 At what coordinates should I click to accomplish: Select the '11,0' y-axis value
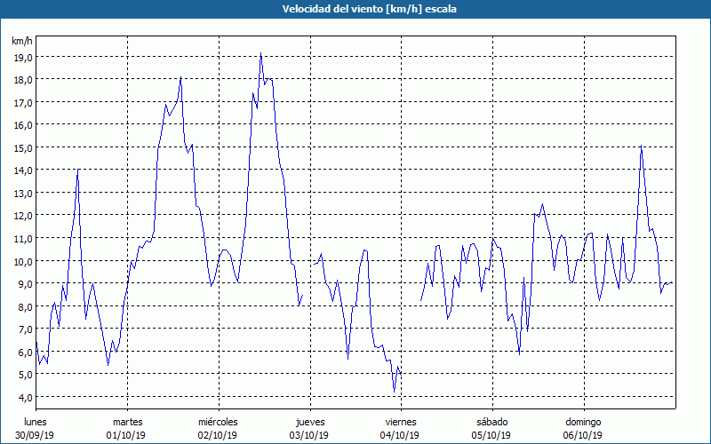pyautogui.click(x=23, y=238)
